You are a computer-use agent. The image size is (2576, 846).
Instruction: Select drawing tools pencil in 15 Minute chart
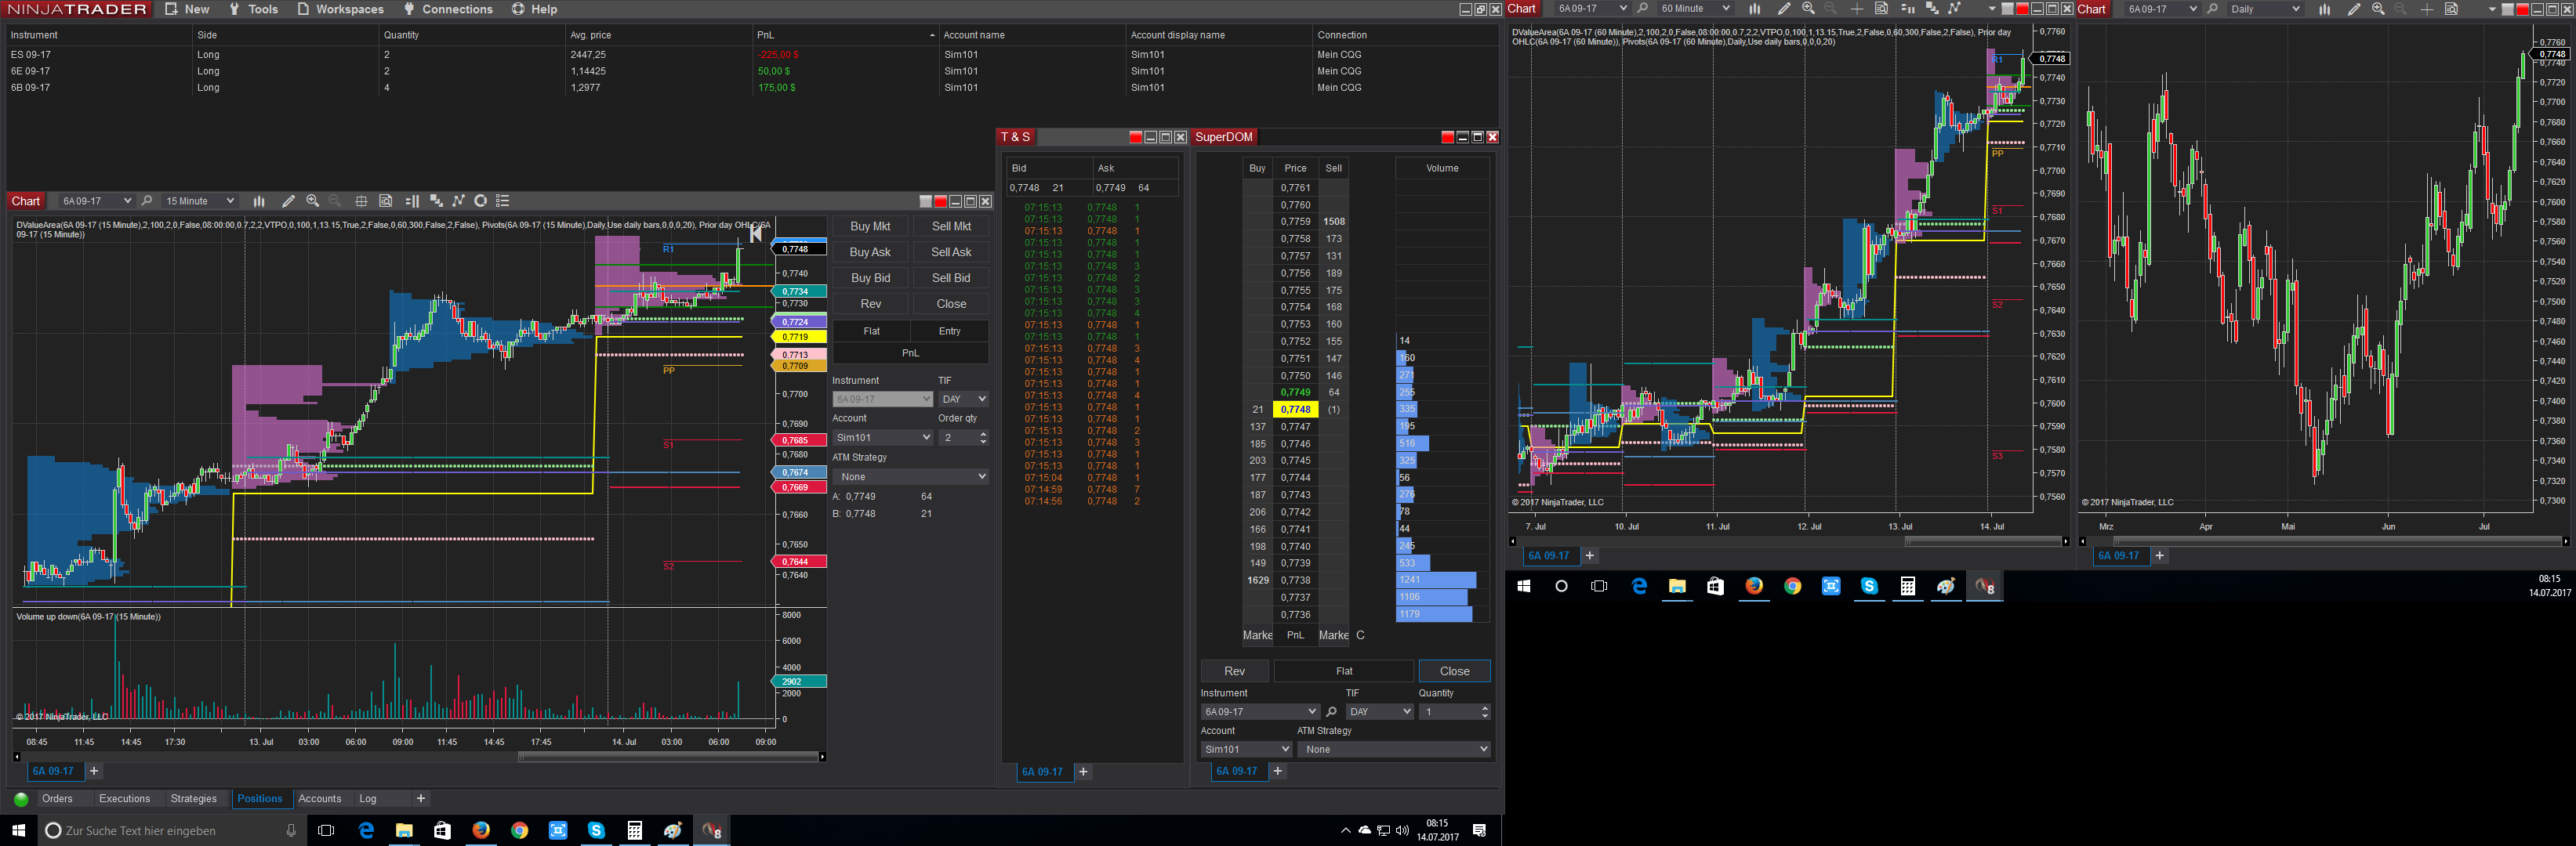288,201
